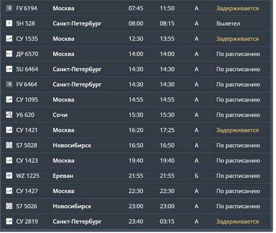The height and width of the screenshot is (233, 276).
Task: Click the airline logo for flight FV 6194
Action: (9, 8)
